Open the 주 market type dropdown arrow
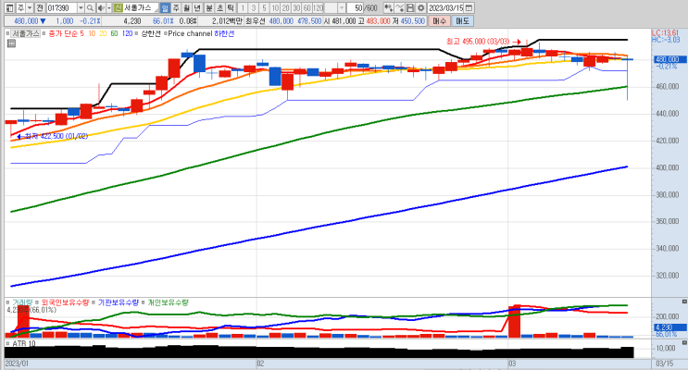 30,8
